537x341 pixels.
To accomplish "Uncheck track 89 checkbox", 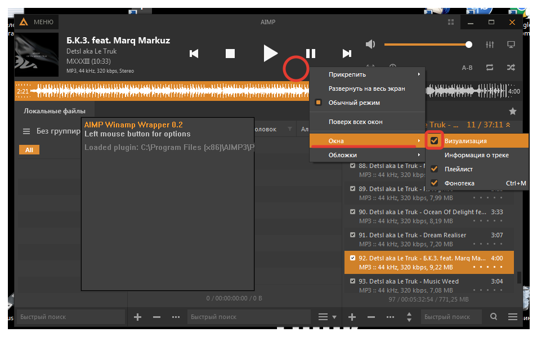I will tap(353, 189).
